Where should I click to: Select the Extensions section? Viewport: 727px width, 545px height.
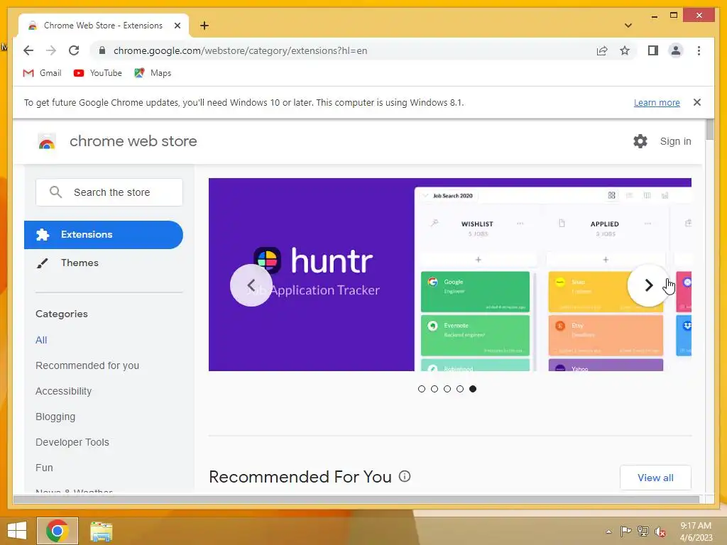point(104,234)
